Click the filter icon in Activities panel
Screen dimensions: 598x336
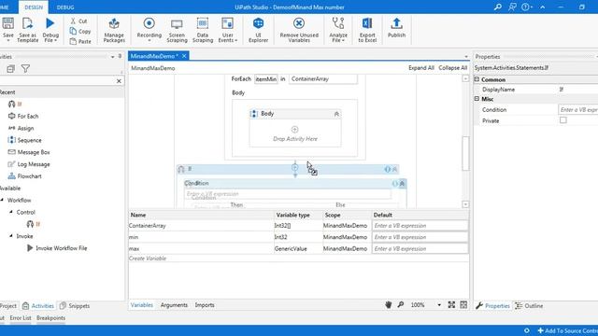tap(25, 69)
